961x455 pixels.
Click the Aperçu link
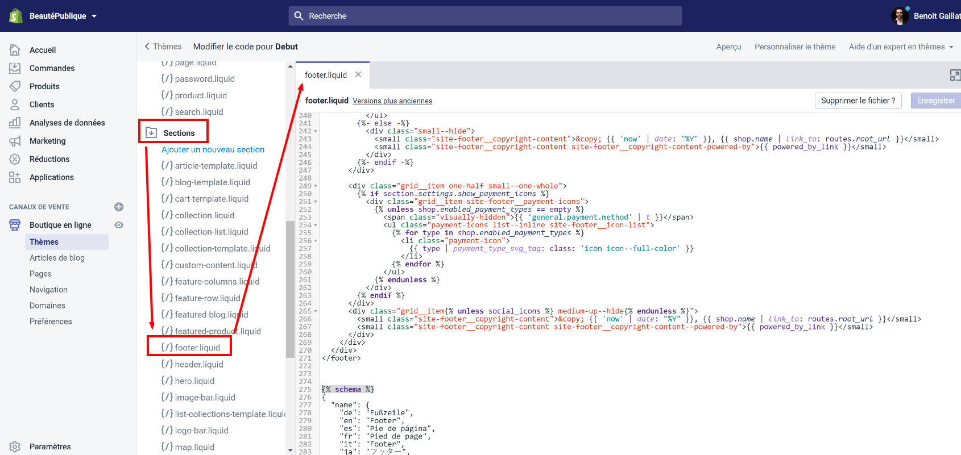pos(728,47)
